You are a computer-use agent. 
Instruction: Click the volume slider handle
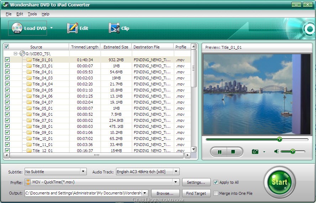coord(293,151)
